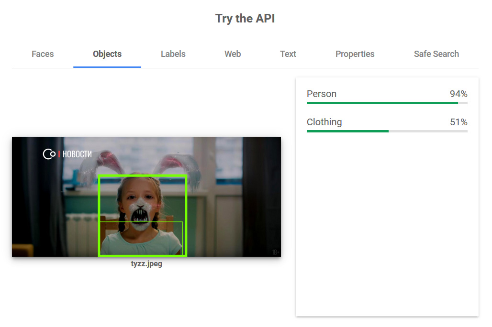Select the Clothing 51% result row
This screenshot has width=492, height=327.
pyautogui.click(x=387, y=124)
